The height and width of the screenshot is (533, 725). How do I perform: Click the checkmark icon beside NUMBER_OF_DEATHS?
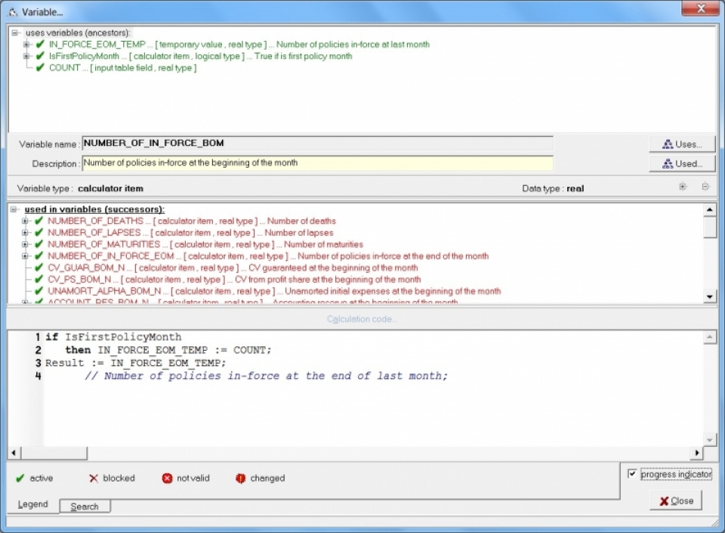[x=39, y=221]
